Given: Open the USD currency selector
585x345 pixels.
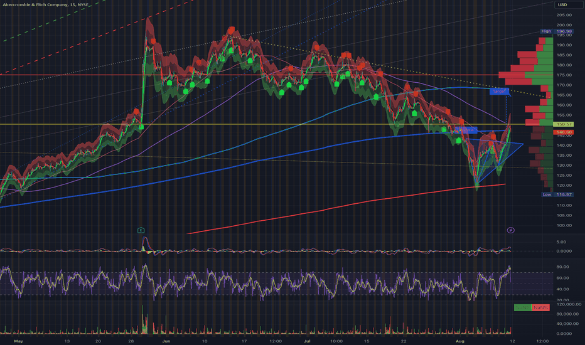Looking at the screenshot, I should tap(567, 4).
